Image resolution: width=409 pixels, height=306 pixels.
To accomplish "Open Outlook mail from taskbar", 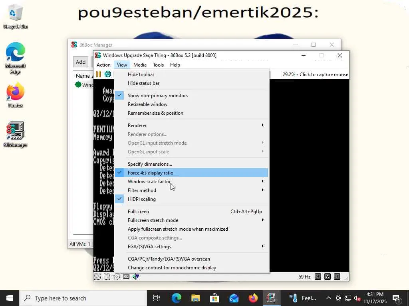I will (x=234, y=298).
